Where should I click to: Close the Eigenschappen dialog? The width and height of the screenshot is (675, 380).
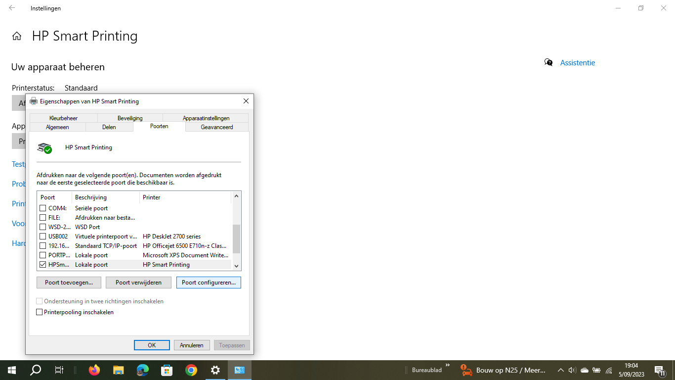pyautogui.click(x=246, y=101)
